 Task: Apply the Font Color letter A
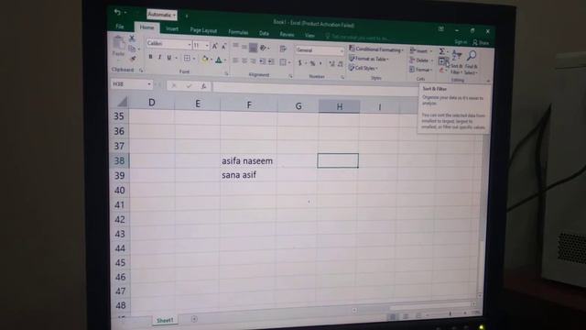coord(219,60)
